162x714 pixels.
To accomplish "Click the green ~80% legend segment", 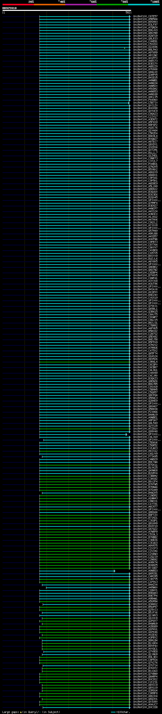I will point(112,5).
